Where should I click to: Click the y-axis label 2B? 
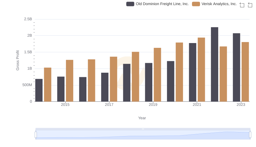29,35
